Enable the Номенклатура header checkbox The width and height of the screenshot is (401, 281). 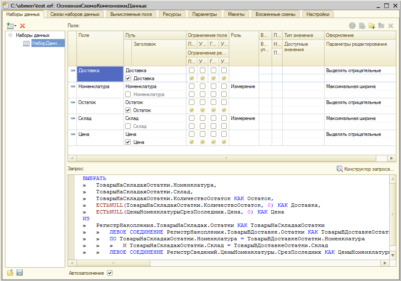pyautogui.click(x=128, y=94)
